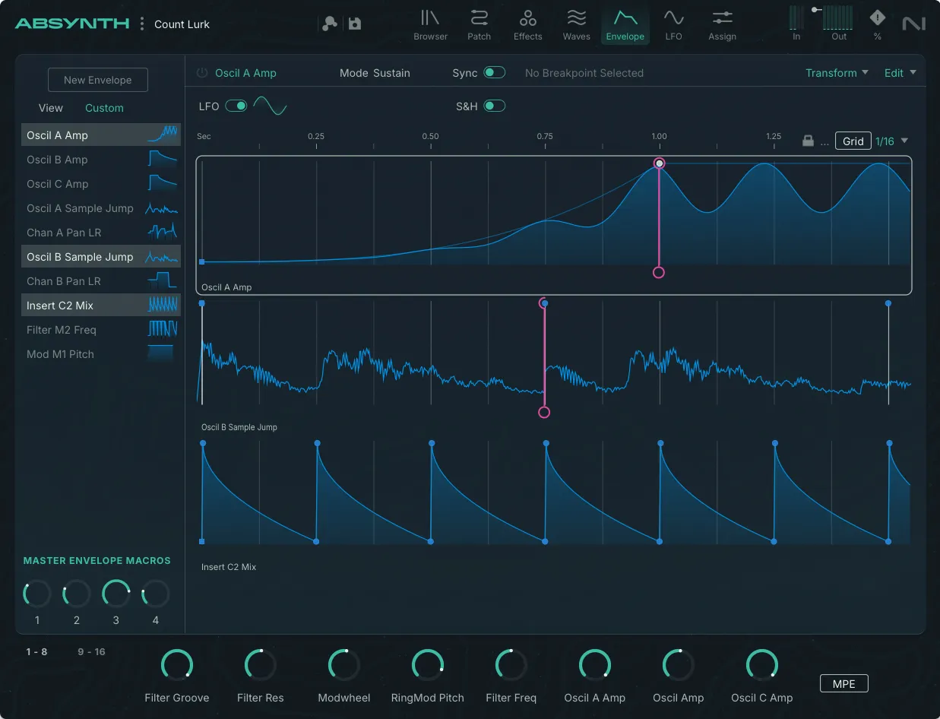The image size is (940, 719).
Task: Switch to the Patch view
Action: tap(479, 25)
